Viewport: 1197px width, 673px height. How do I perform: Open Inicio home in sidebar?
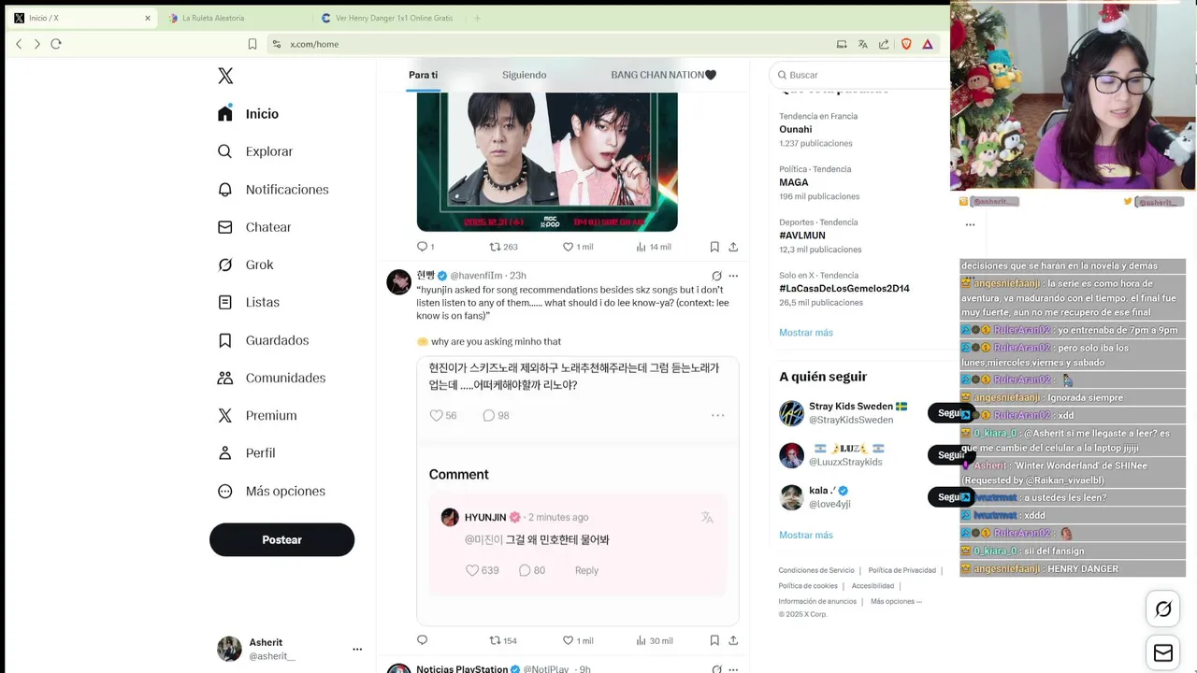249,113
